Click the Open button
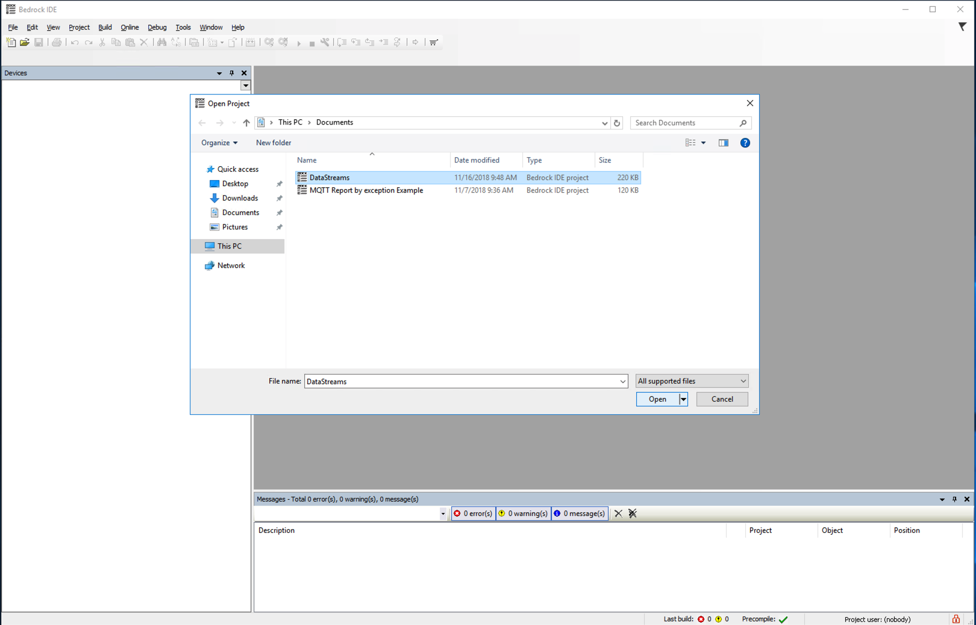The image size is (976, 625). pyautogui.click(x=657, y=399)
